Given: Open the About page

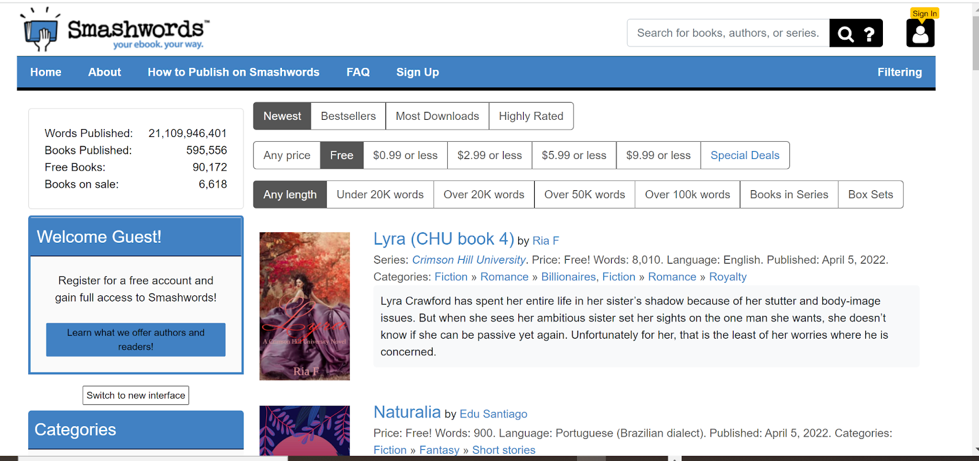Looking at the screenshot, I should point(105,72).
